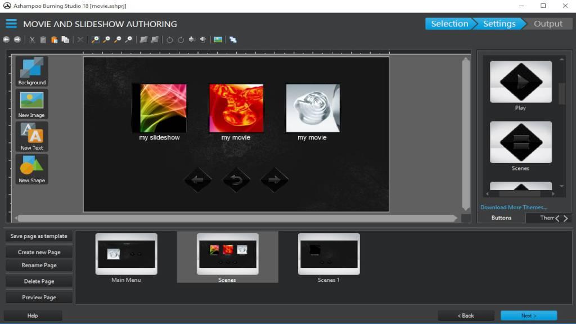The height and width of the screenshot is (324, 576).
Task: Select the New Image tool
Action: point(31,103)
